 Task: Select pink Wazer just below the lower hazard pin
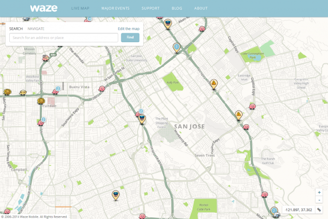coord(246,127)
